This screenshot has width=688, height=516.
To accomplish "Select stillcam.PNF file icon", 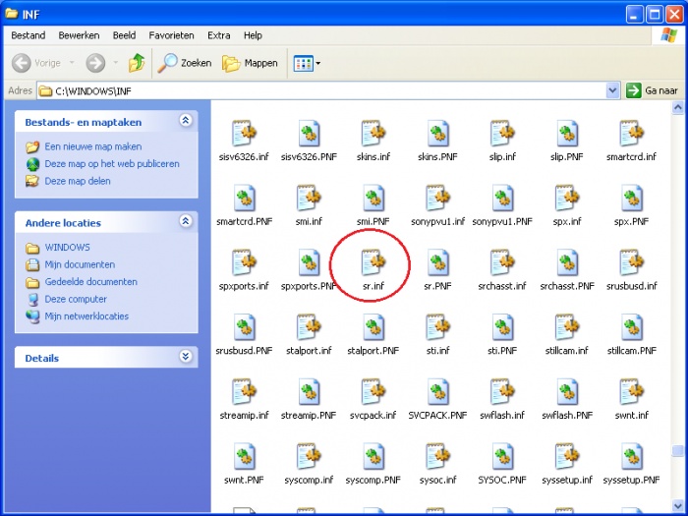I will (631, 327).
